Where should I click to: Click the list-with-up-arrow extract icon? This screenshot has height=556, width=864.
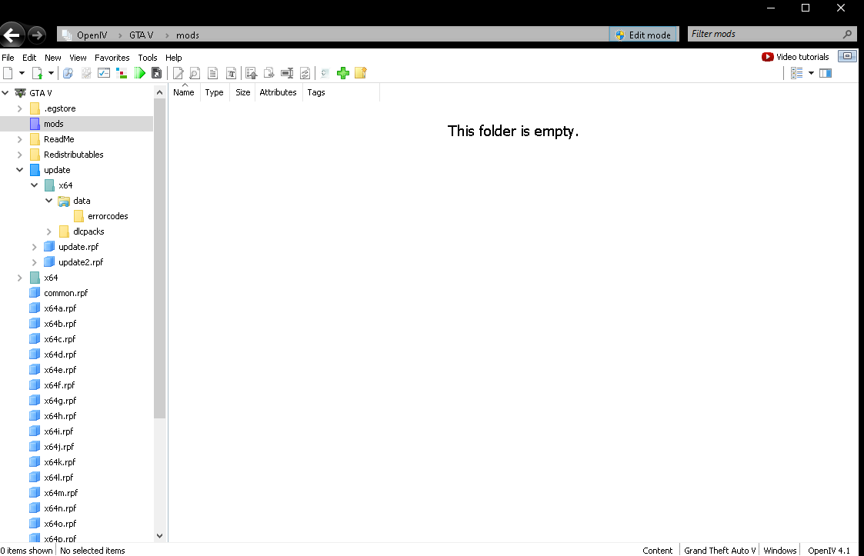click(x=252, y=73)
